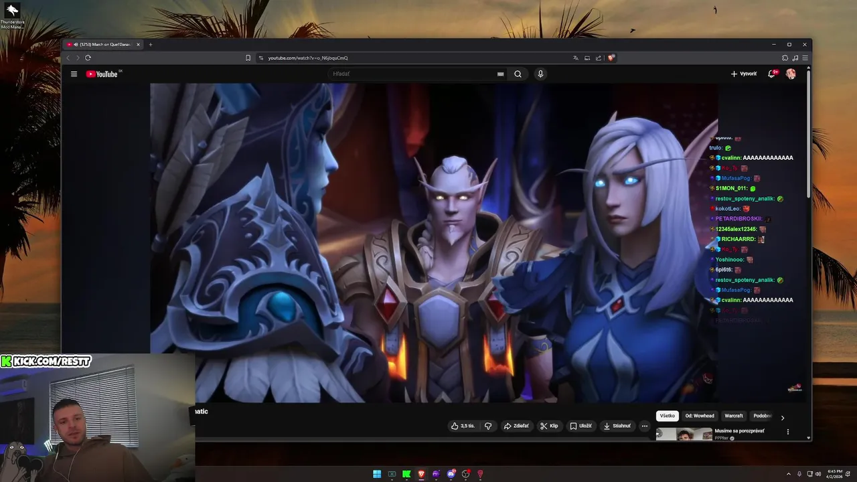Click the YouTube search magnifier button
This screenshot has width=857, height=482.
pyautogui.click(x=518, y=74)
